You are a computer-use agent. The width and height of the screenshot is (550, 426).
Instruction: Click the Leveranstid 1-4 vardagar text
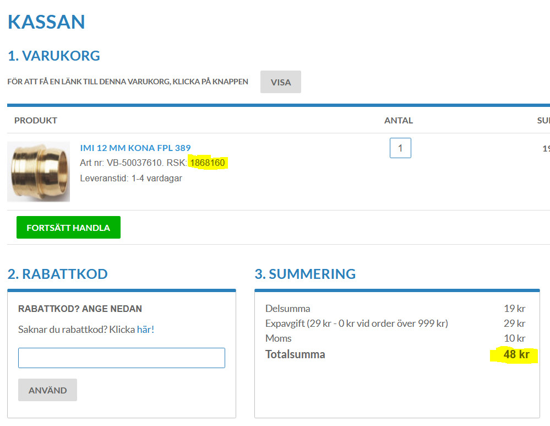[130, 179]
